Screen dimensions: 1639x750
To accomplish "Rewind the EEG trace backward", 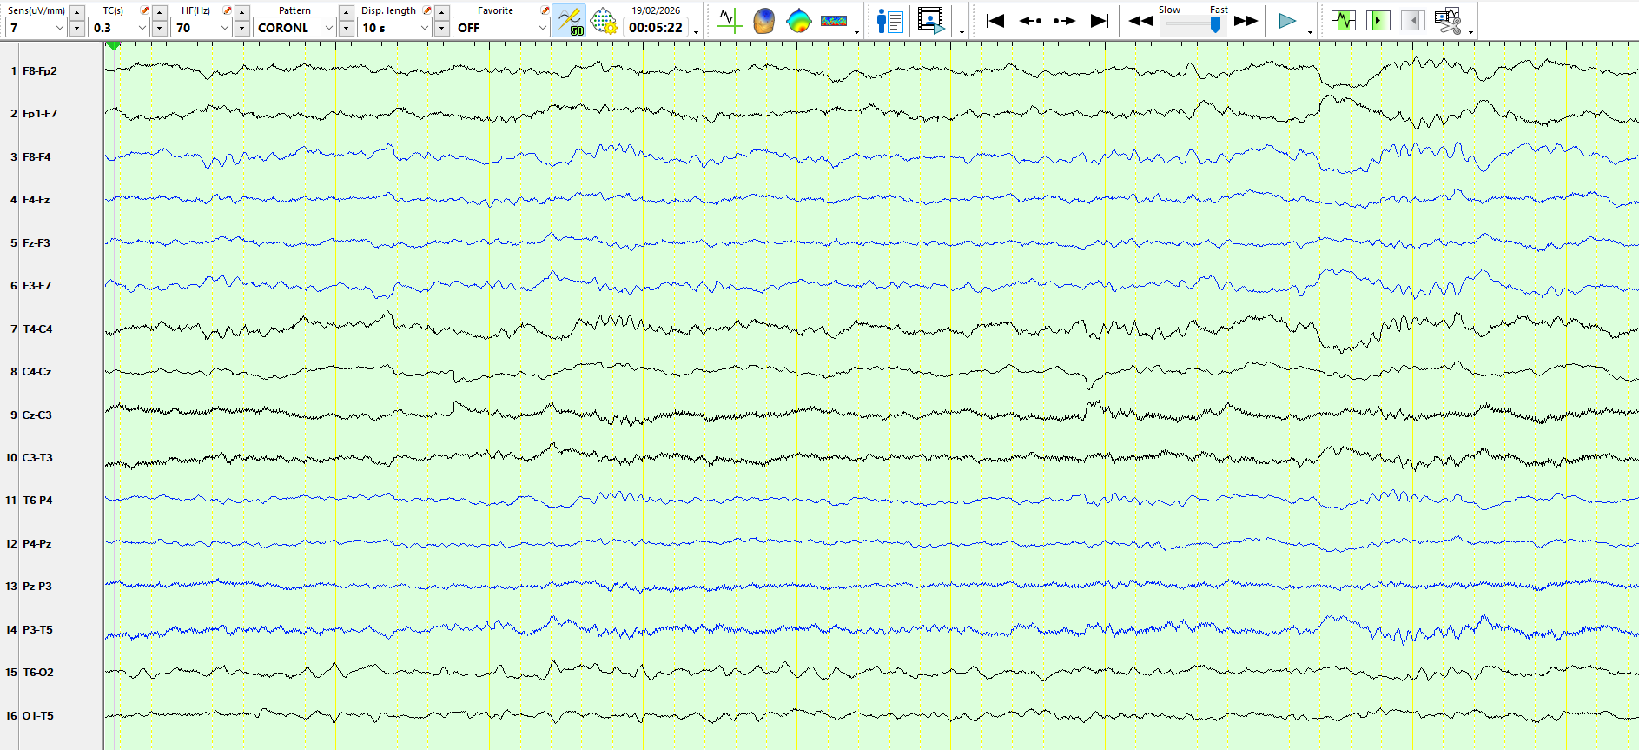I will point(1140,21).
